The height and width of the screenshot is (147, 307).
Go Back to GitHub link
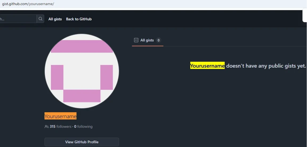tap(79, 19)
